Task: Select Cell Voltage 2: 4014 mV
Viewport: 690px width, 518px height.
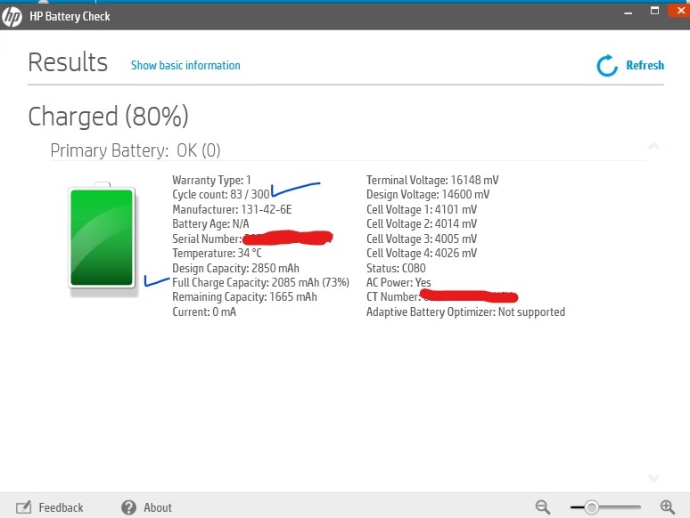Action: (422, 223)
